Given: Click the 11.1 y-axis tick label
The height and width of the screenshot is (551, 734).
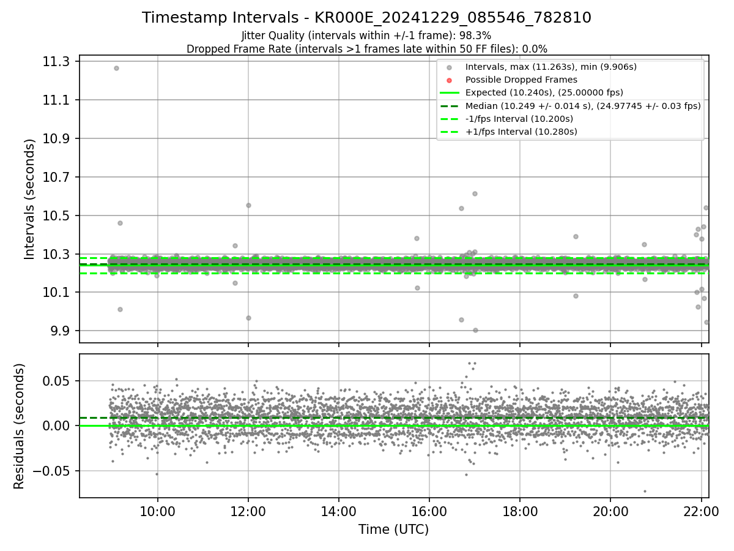Looking at the screenshot, I should (x=57, y=100).
